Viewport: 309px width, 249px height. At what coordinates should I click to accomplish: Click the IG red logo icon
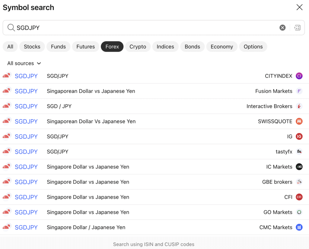click(299, 137)
